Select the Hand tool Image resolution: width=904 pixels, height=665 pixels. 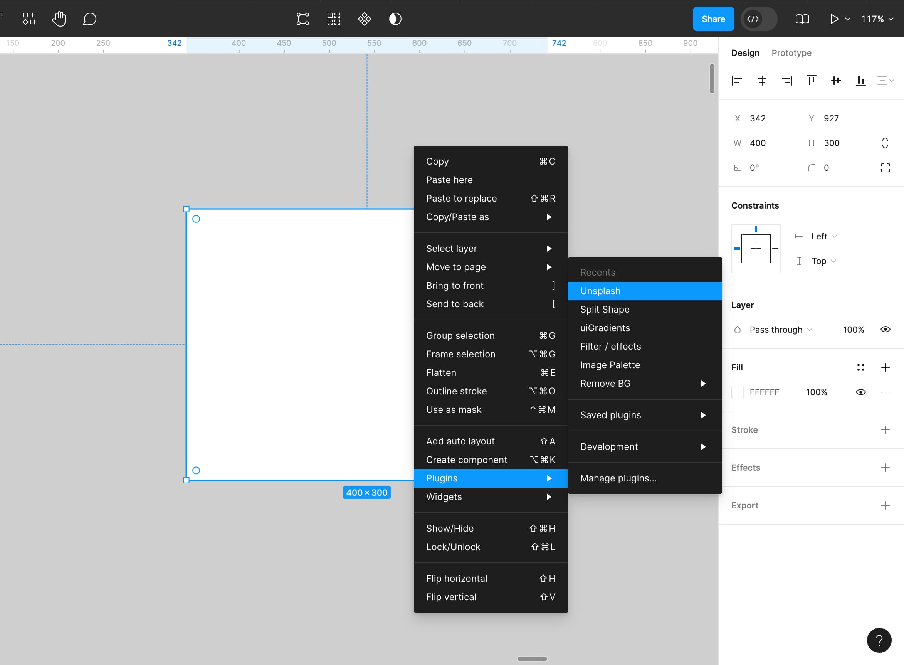pyautogui.click(x=59, y=19)
